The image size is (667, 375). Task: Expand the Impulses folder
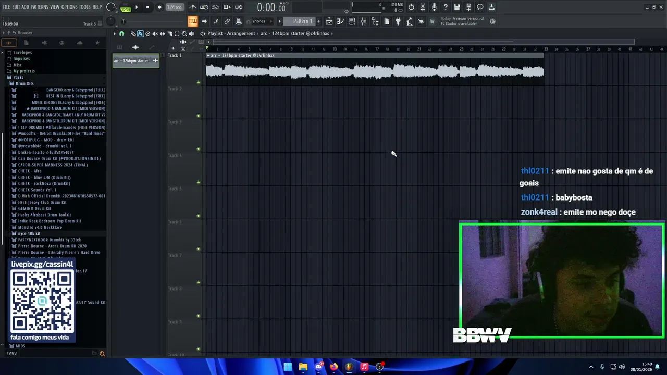21,59
